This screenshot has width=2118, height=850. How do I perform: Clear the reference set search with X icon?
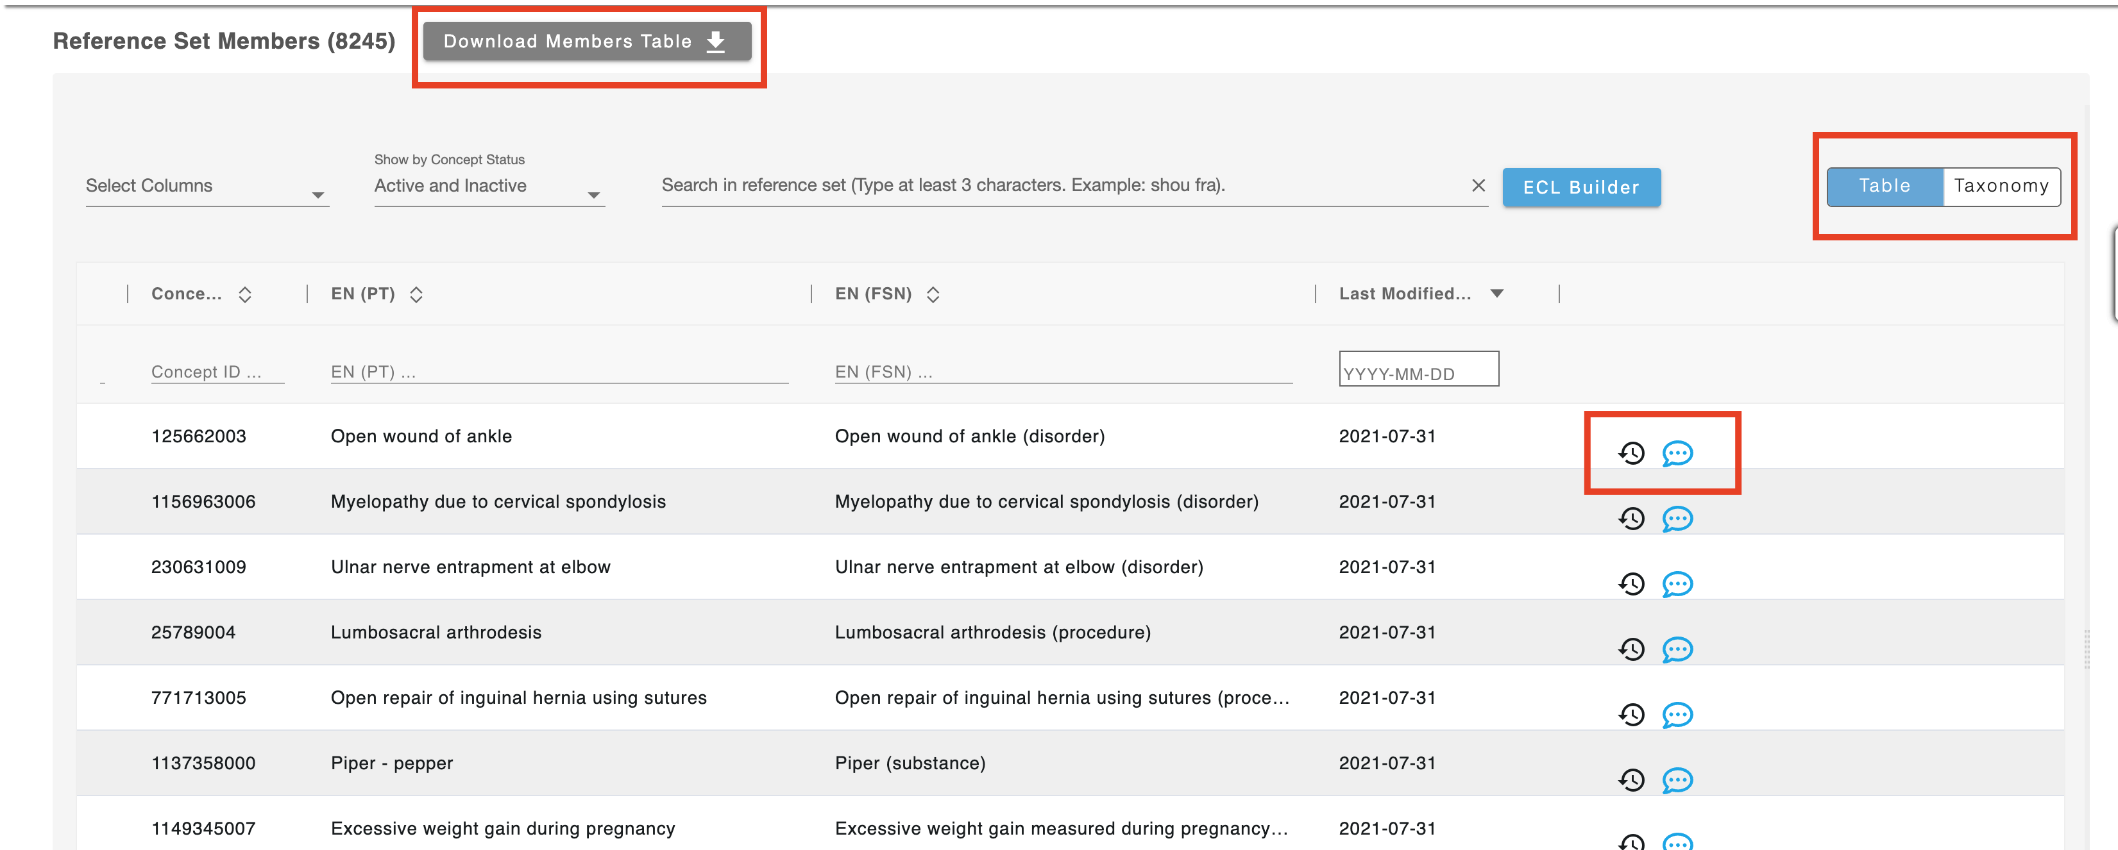point(1478,186)
